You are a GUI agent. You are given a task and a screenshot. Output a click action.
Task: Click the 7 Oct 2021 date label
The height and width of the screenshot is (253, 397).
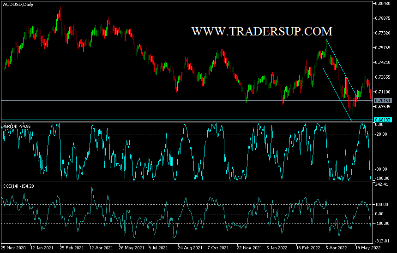[x=218, y=247]
